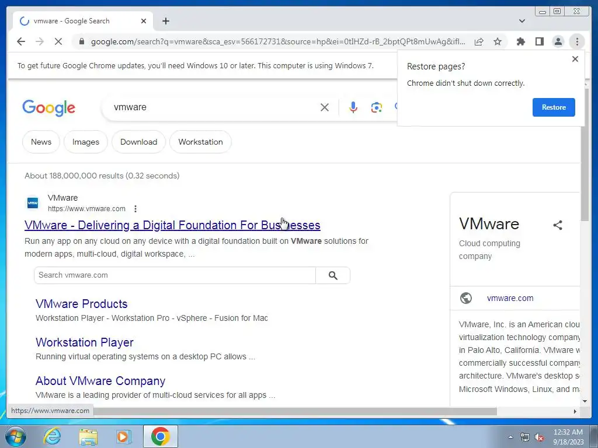The width and height of the screenshot is (598, 448).
Task: Share this page via address bar icon
Action: point(479,41)
